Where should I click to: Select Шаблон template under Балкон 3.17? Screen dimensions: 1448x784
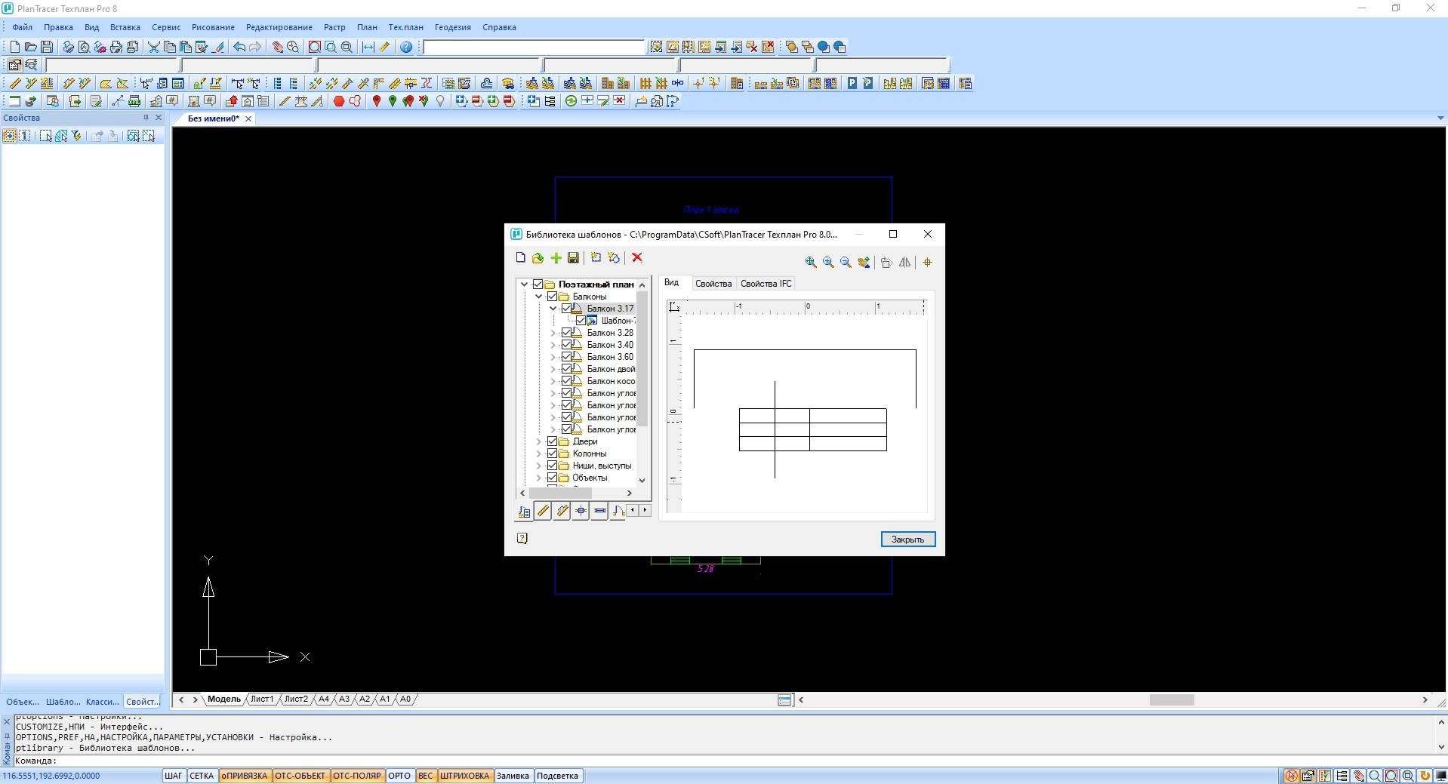coord(618,321)
